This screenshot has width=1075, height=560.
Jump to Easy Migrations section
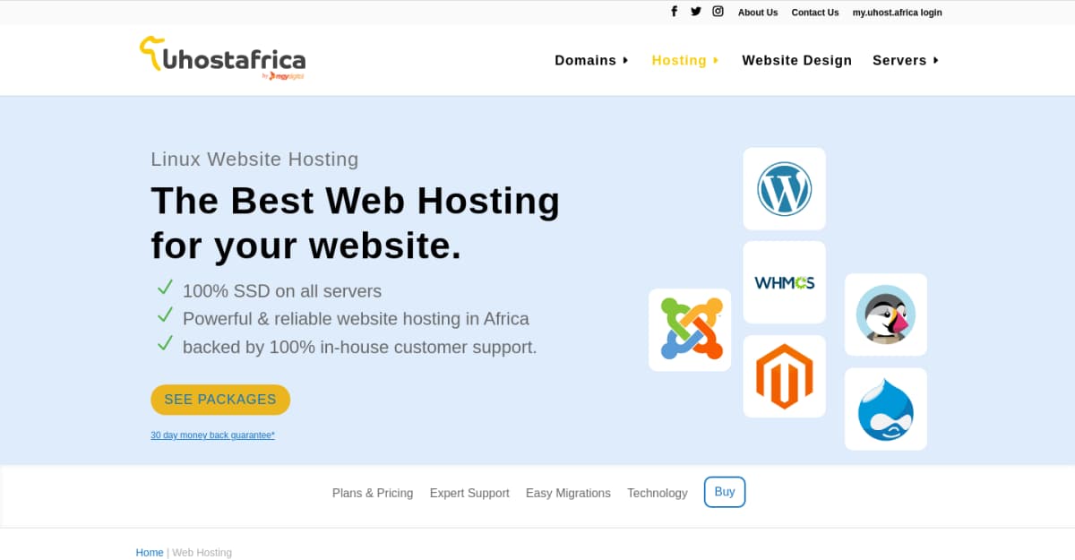coord(568,493)
